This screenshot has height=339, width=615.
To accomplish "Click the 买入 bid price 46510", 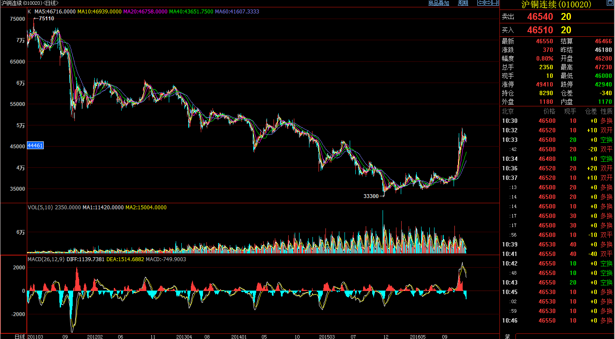I will click(x=540, y=30).
